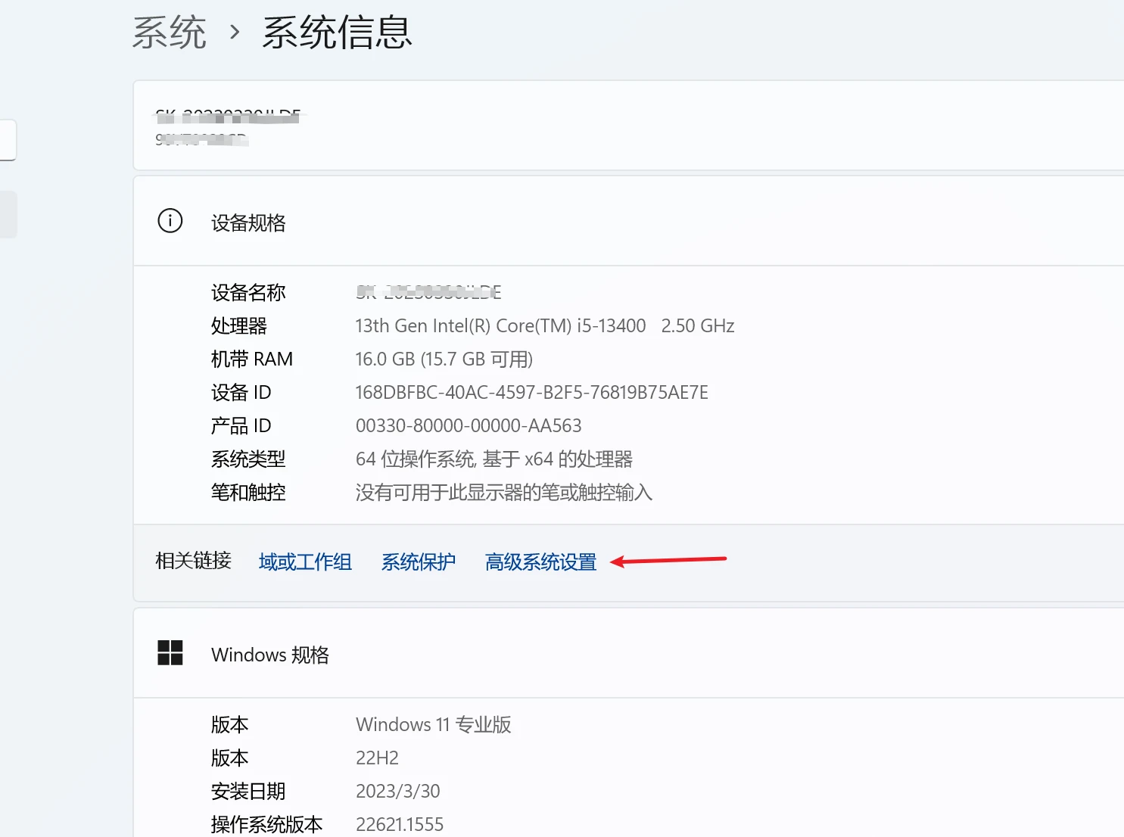Collapse the 设备规格 section header
Viewport: 1124px width, 837px height.
point(628,222)
